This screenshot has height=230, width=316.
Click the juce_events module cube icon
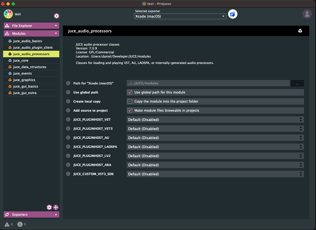(10, 73)
